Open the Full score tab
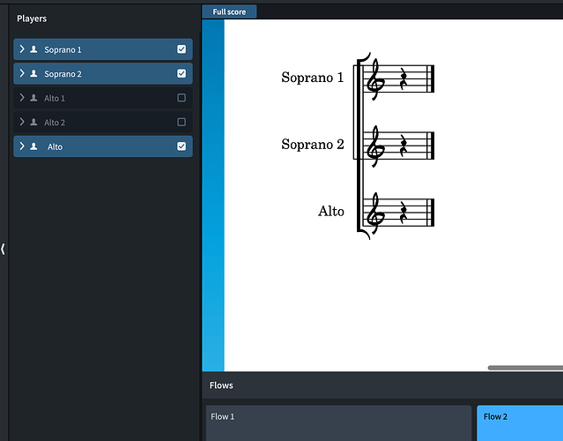 click(x=229, y=11)
